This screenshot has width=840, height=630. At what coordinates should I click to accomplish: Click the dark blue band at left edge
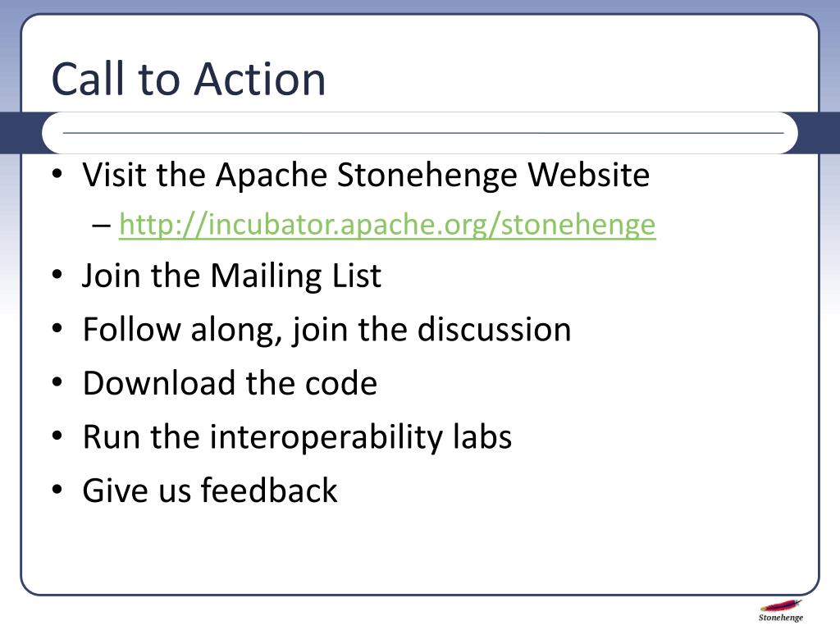pyautogui.click(x=21, y=133)
